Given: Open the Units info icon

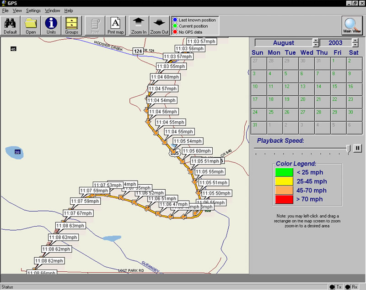Looking at the screenshot, I should [51, 26].
